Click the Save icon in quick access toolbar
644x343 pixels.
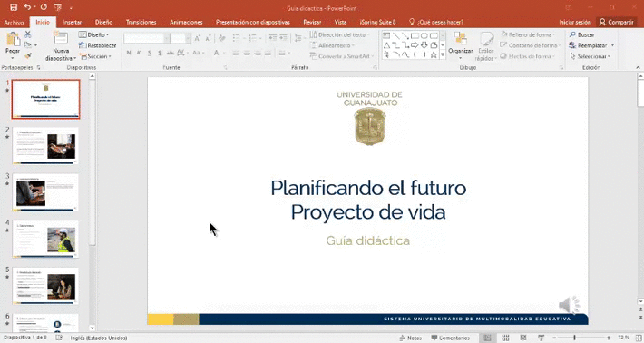[x=14, y=7]
